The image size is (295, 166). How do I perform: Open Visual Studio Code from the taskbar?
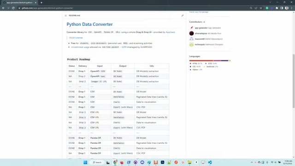pos(210,162)
